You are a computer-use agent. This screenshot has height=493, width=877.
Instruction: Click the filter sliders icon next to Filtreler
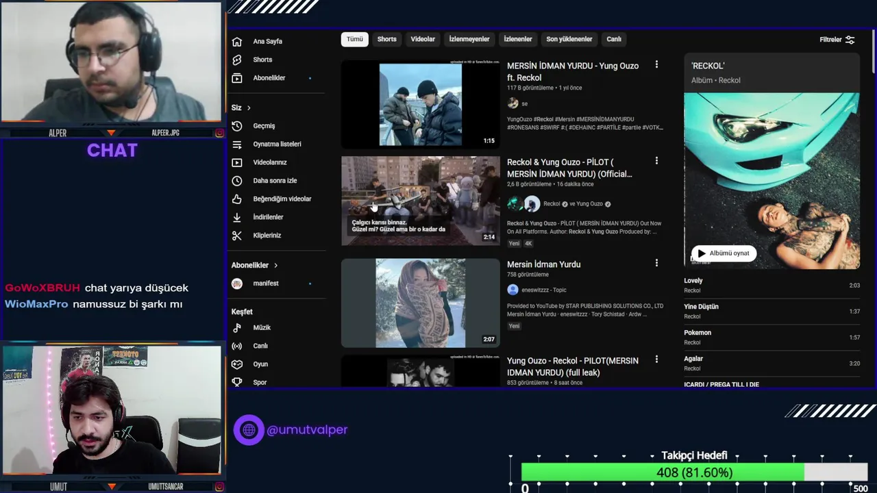[x=850, y=40]
